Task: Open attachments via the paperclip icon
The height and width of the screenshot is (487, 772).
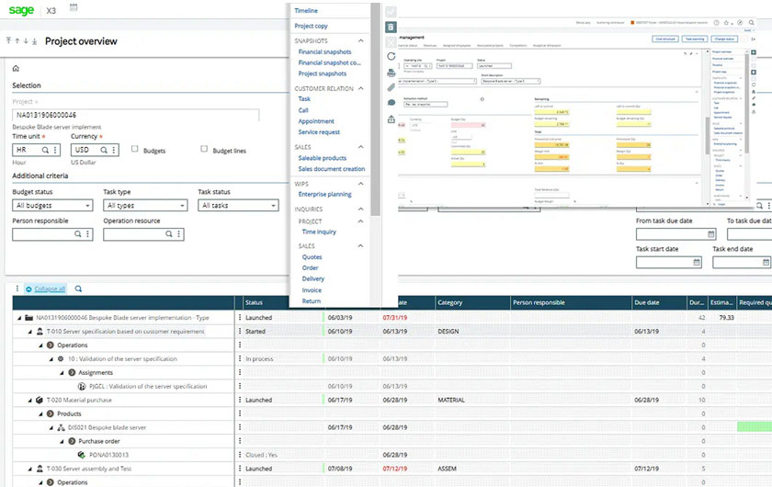Action: pyautogui.click(x=392, y=87)
